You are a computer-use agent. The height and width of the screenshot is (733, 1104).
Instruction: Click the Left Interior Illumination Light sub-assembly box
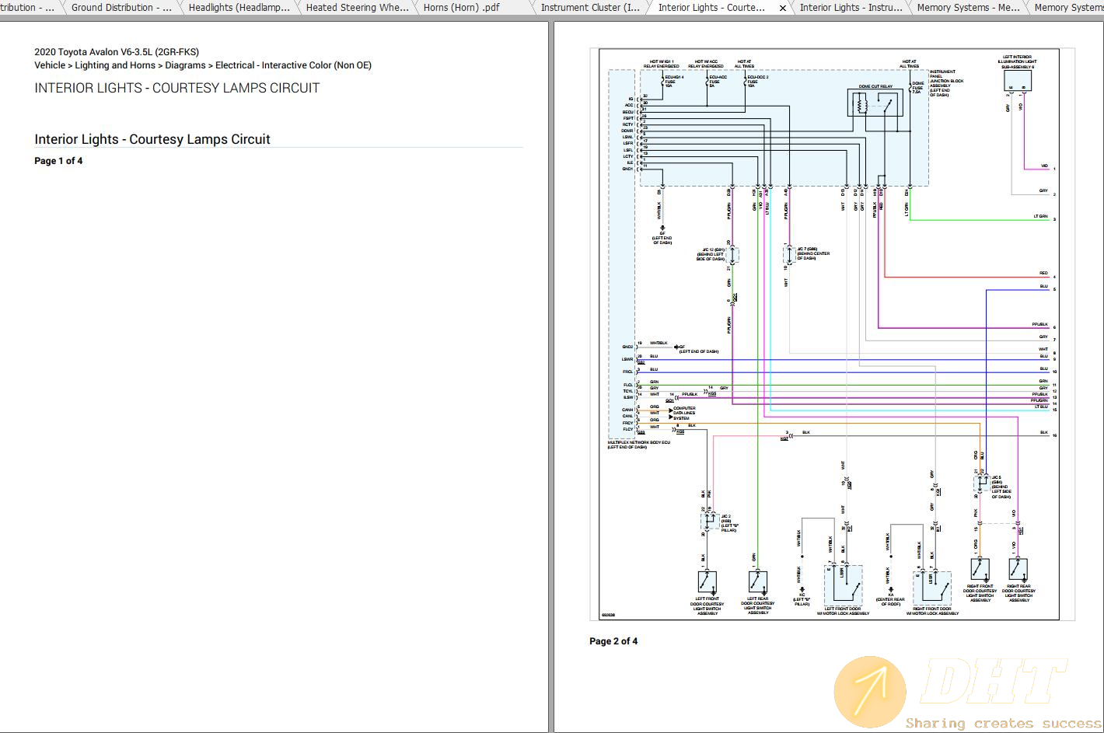pyautogui.click(x=1018, y=81)
